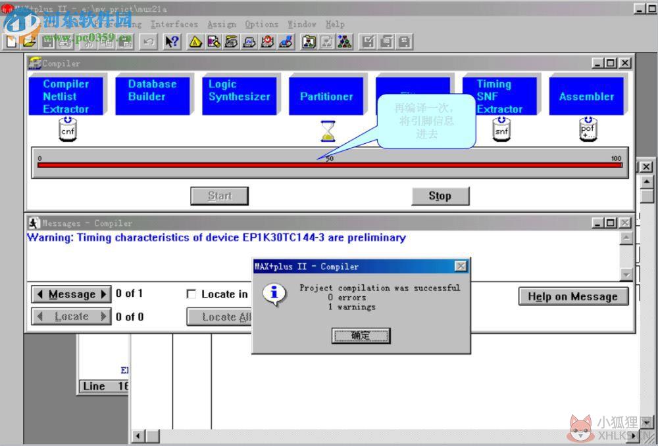Click the Start compilation button
This screenshot has height=446, width=658.
pyautogui.click(x=220, y=196)
